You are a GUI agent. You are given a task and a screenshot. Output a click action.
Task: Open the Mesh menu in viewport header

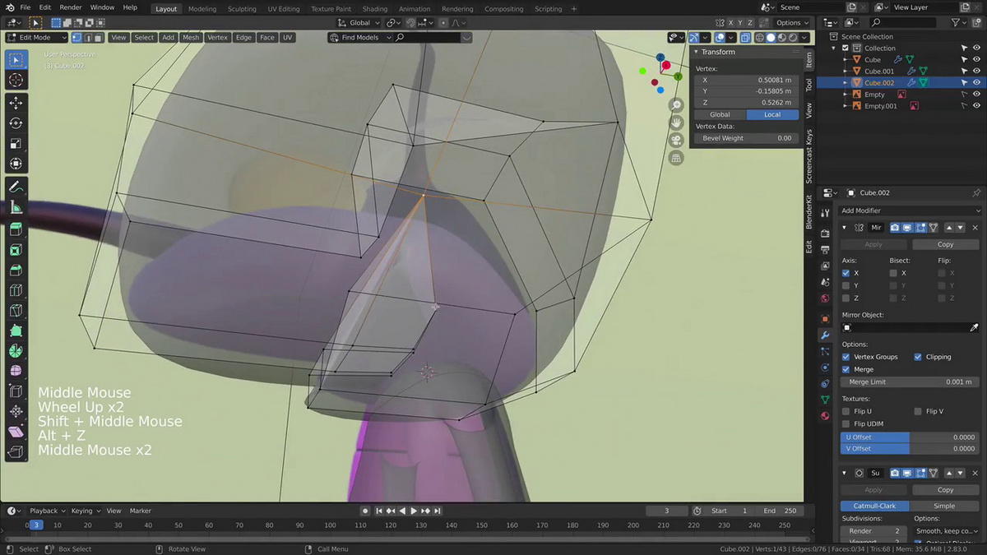click(x=191, y=37)
